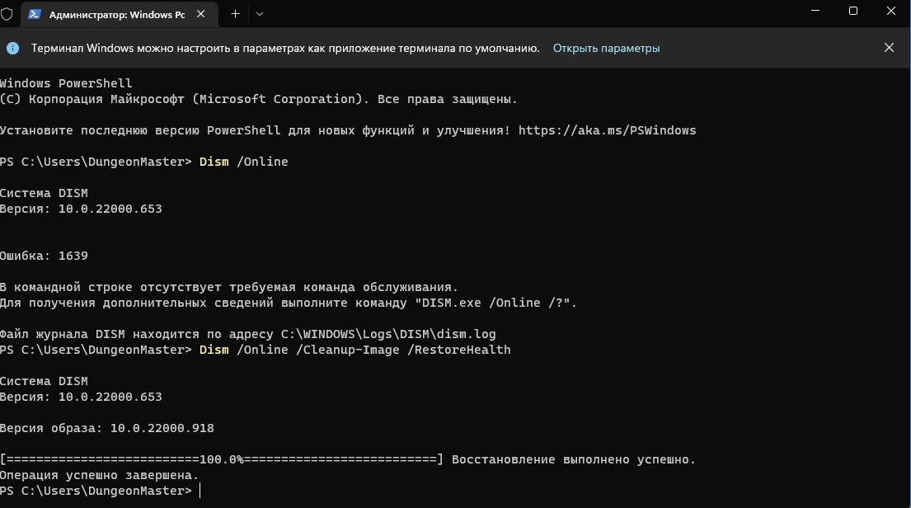The height and width of the screenshot is (508, 911).
Task: Click the info icon in notification bar
Action: click(13, 48)
